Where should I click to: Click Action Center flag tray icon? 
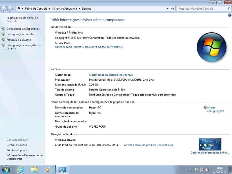[x=196, y=170]
